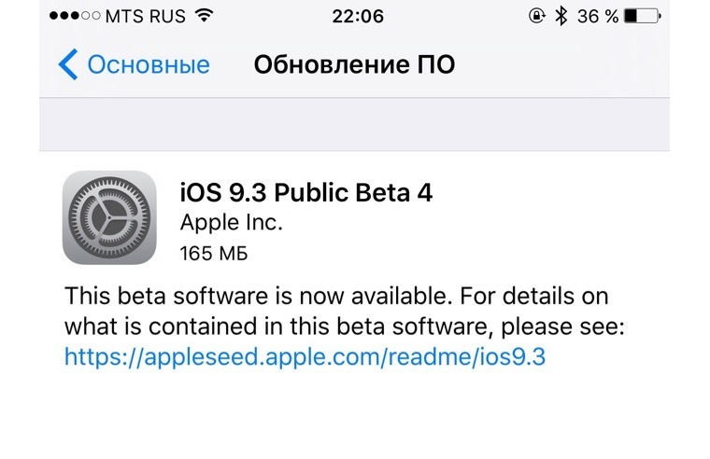The height and width of the screenshot is (459, 710).
Task: Tap the 36 % battery percentage text
Action: pyautogui.click(x=598, y=16)
